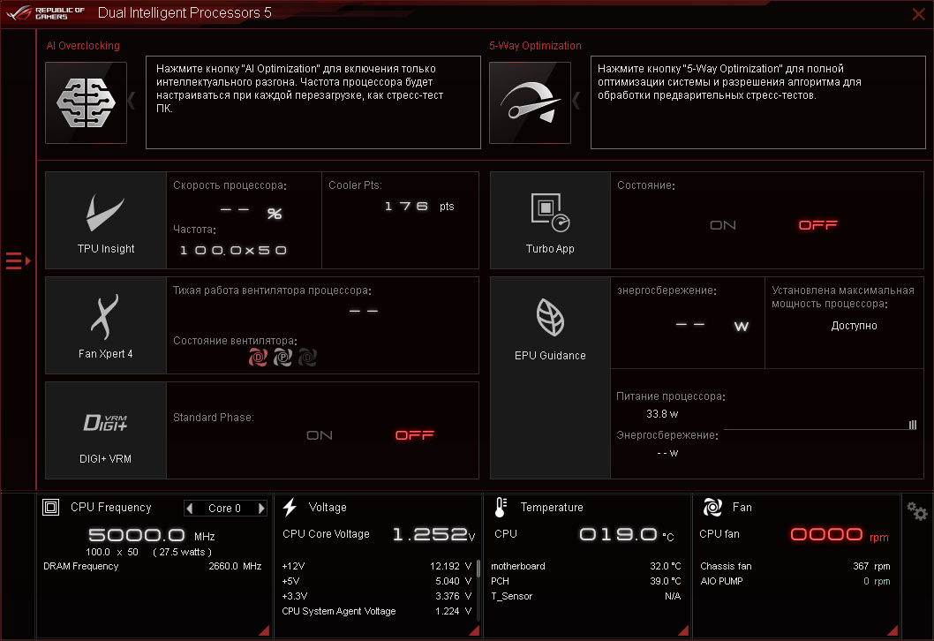The width and height of the screenshot is (934, 641).
Task: Open the Fan Xpert 4 panel
Action: coord(106,325)
